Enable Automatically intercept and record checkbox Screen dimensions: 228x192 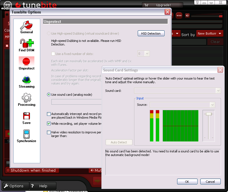(49, 114)
